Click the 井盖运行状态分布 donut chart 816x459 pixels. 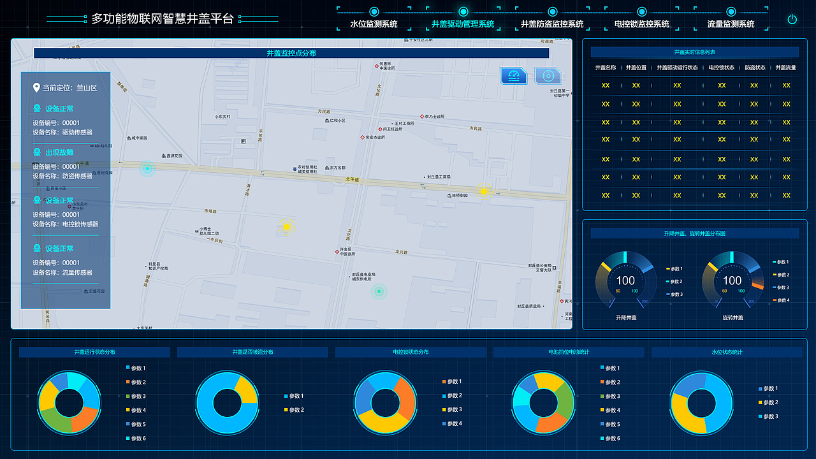69,402
